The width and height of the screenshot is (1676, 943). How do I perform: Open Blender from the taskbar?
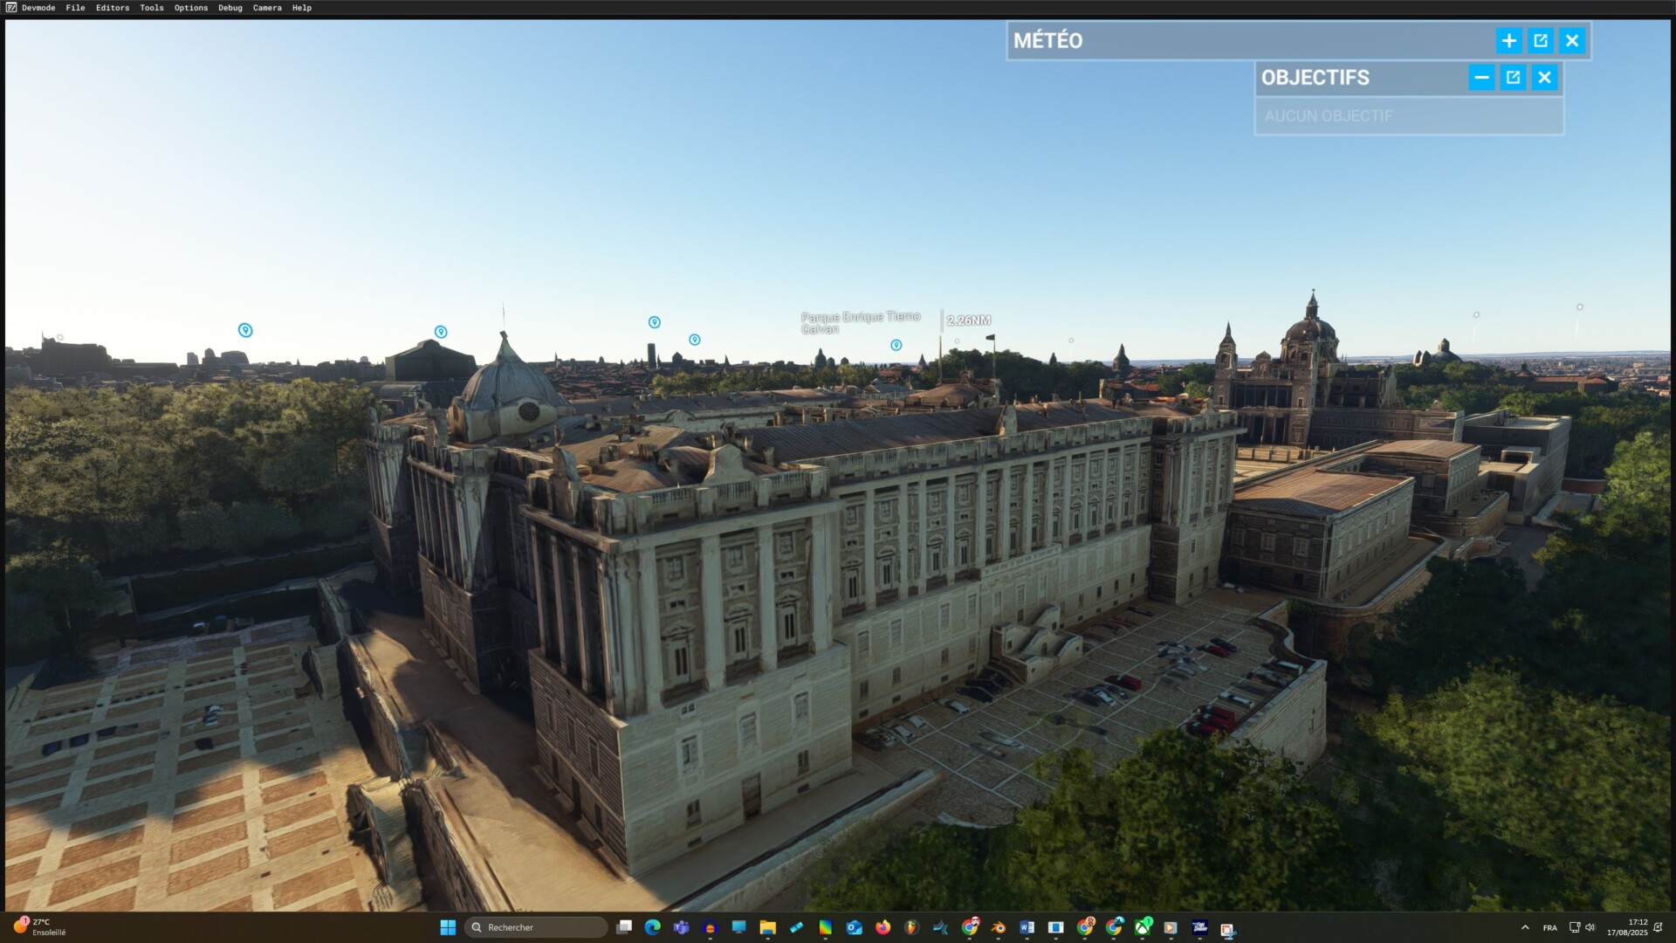click(x=998, y=927)
